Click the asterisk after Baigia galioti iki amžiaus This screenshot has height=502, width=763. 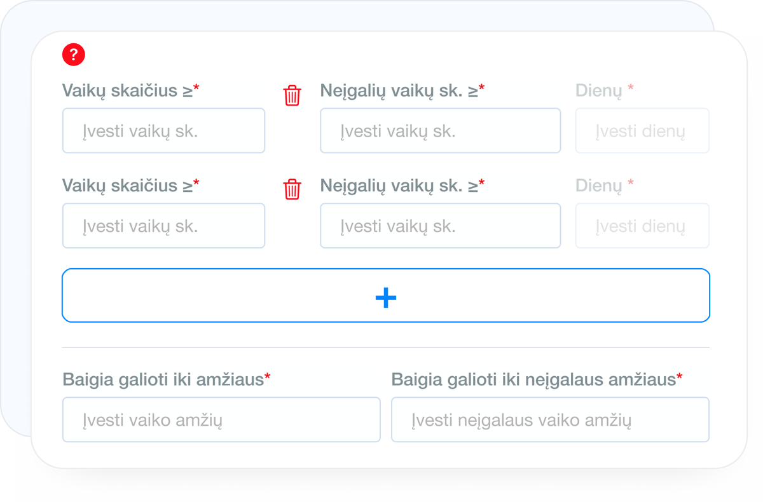coord(266,376)
